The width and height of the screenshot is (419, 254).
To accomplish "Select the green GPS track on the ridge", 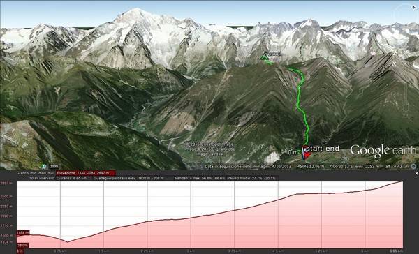I will (x=300, y=101).
